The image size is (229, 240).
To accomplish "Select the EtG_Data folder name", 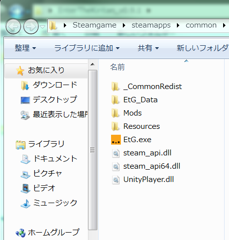I will click(x=141, y=100).
